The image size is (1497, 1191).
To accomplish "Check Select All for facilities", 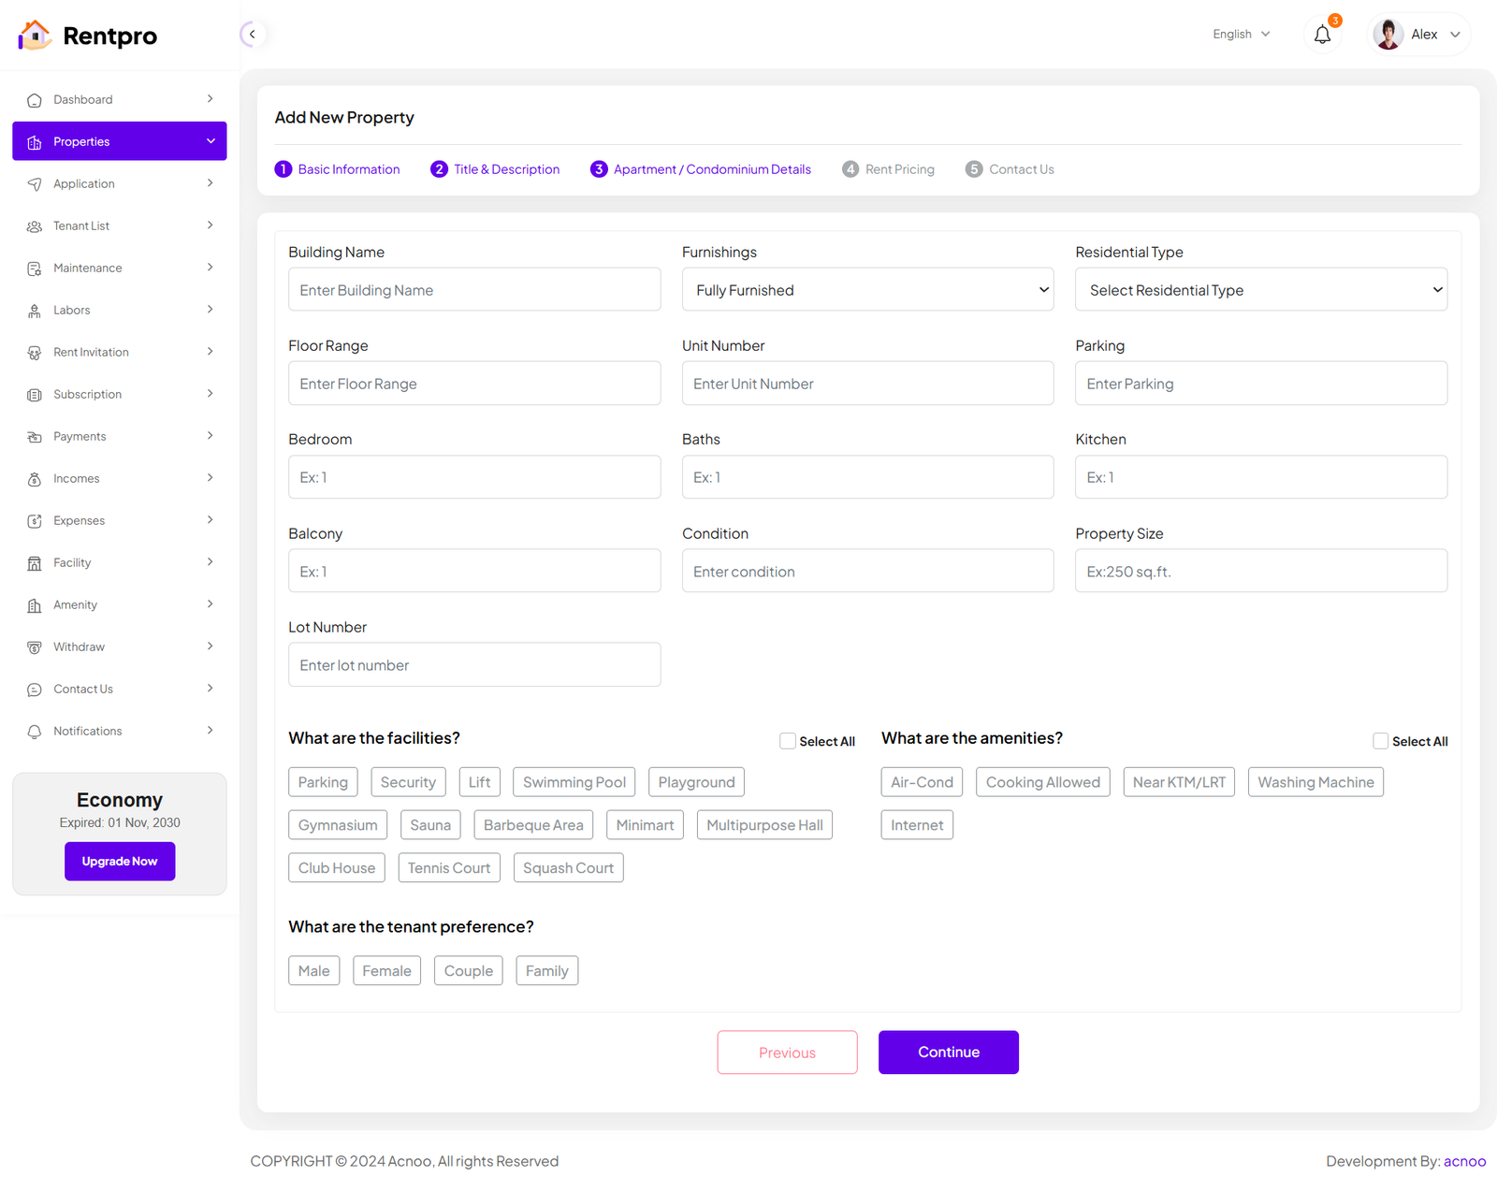I will (x=788, y=741).
